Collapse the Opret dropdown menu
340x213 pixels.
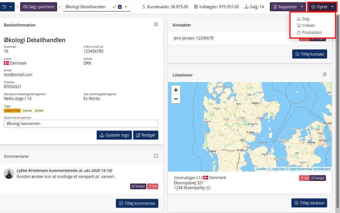point(332,7)
